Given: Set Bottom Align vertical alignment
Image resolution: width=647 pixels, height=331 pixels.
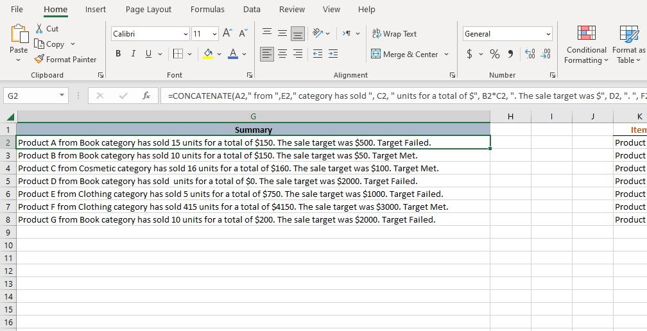Looking at the screenshot, I should 298,33.
